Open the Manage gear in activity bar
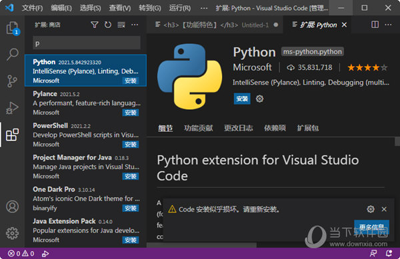This screenshot has width=400, height=259. coord(12,233)
